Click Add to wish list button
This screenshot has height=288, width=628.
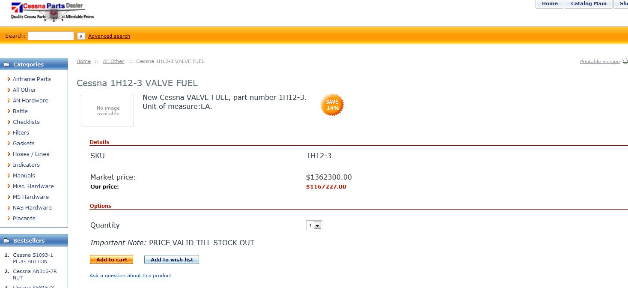[172, 260]
